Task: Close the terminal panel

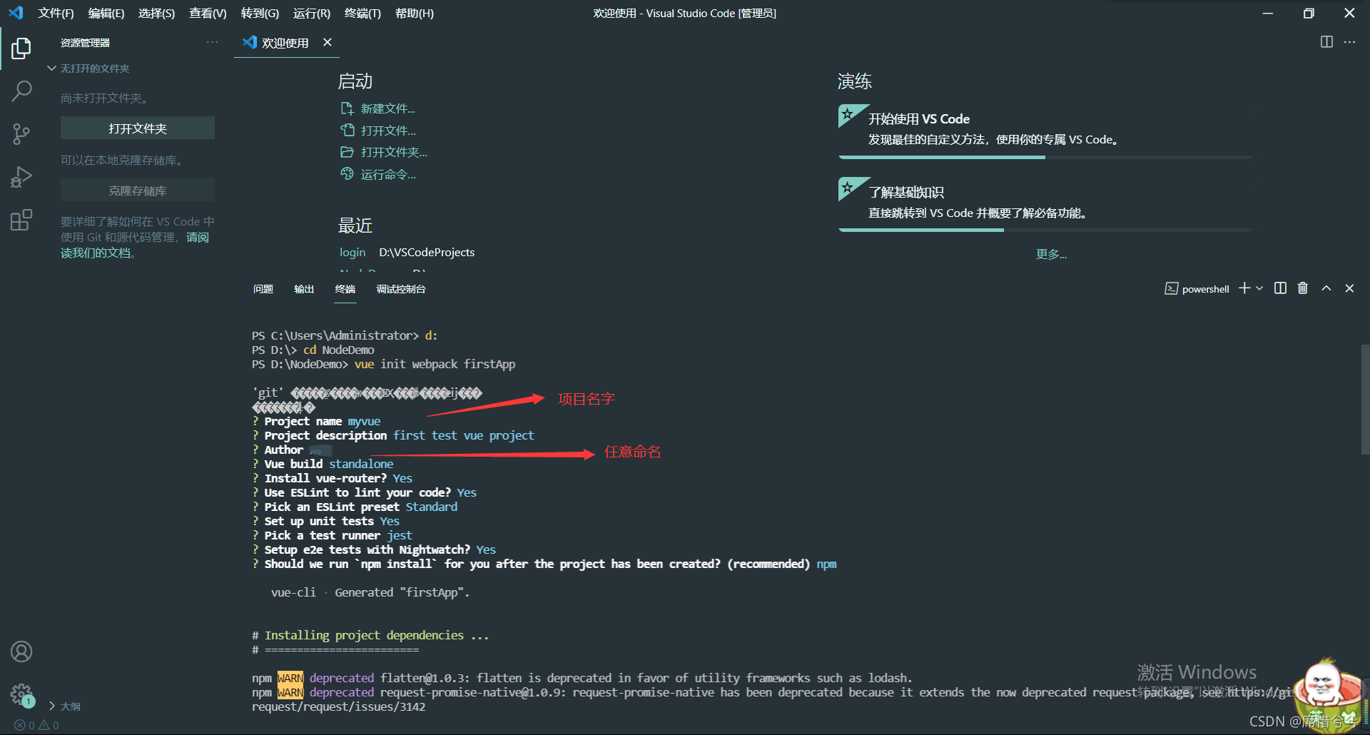Action: point(1349,288)
